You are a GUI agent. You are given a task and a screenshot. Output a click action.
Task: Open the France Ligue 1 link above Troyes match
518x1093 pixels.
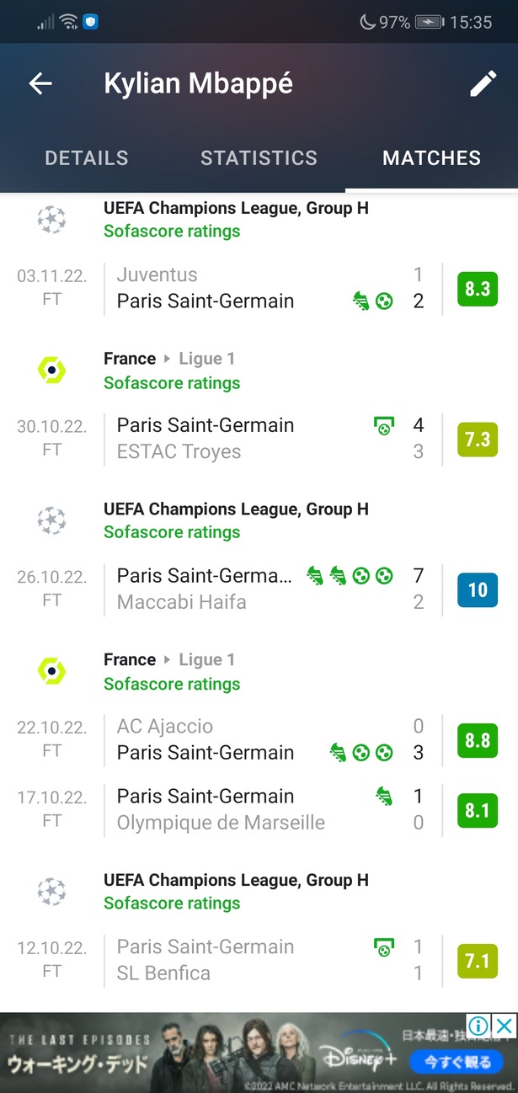[x=169, y=359]
